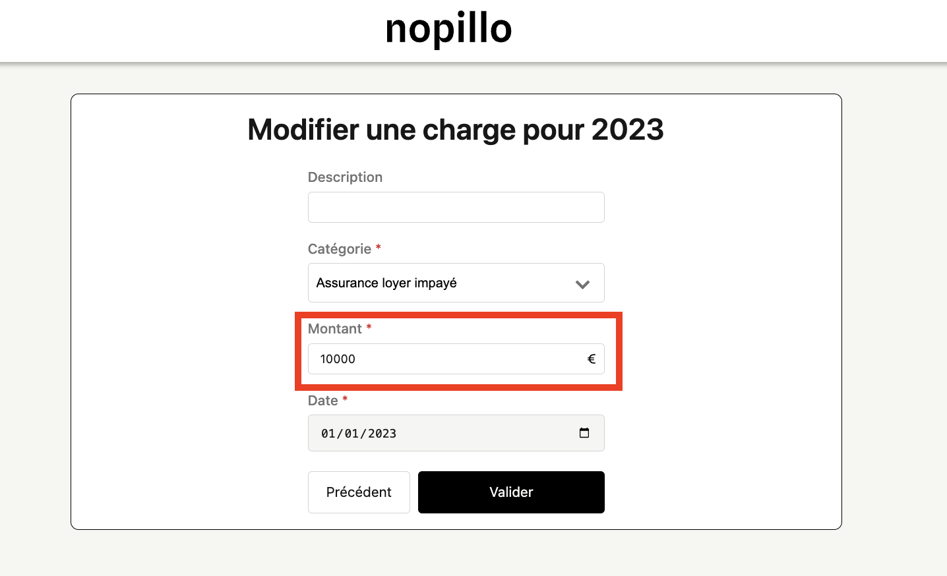
Task: Click the red asterisk beside Catégorie
Action: click(379, 248)
